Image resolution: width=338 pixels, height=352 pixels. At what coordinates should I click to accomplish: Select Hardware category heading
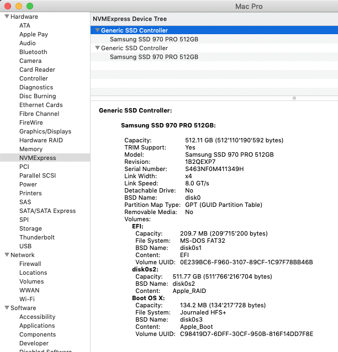(x=24, y=17)
